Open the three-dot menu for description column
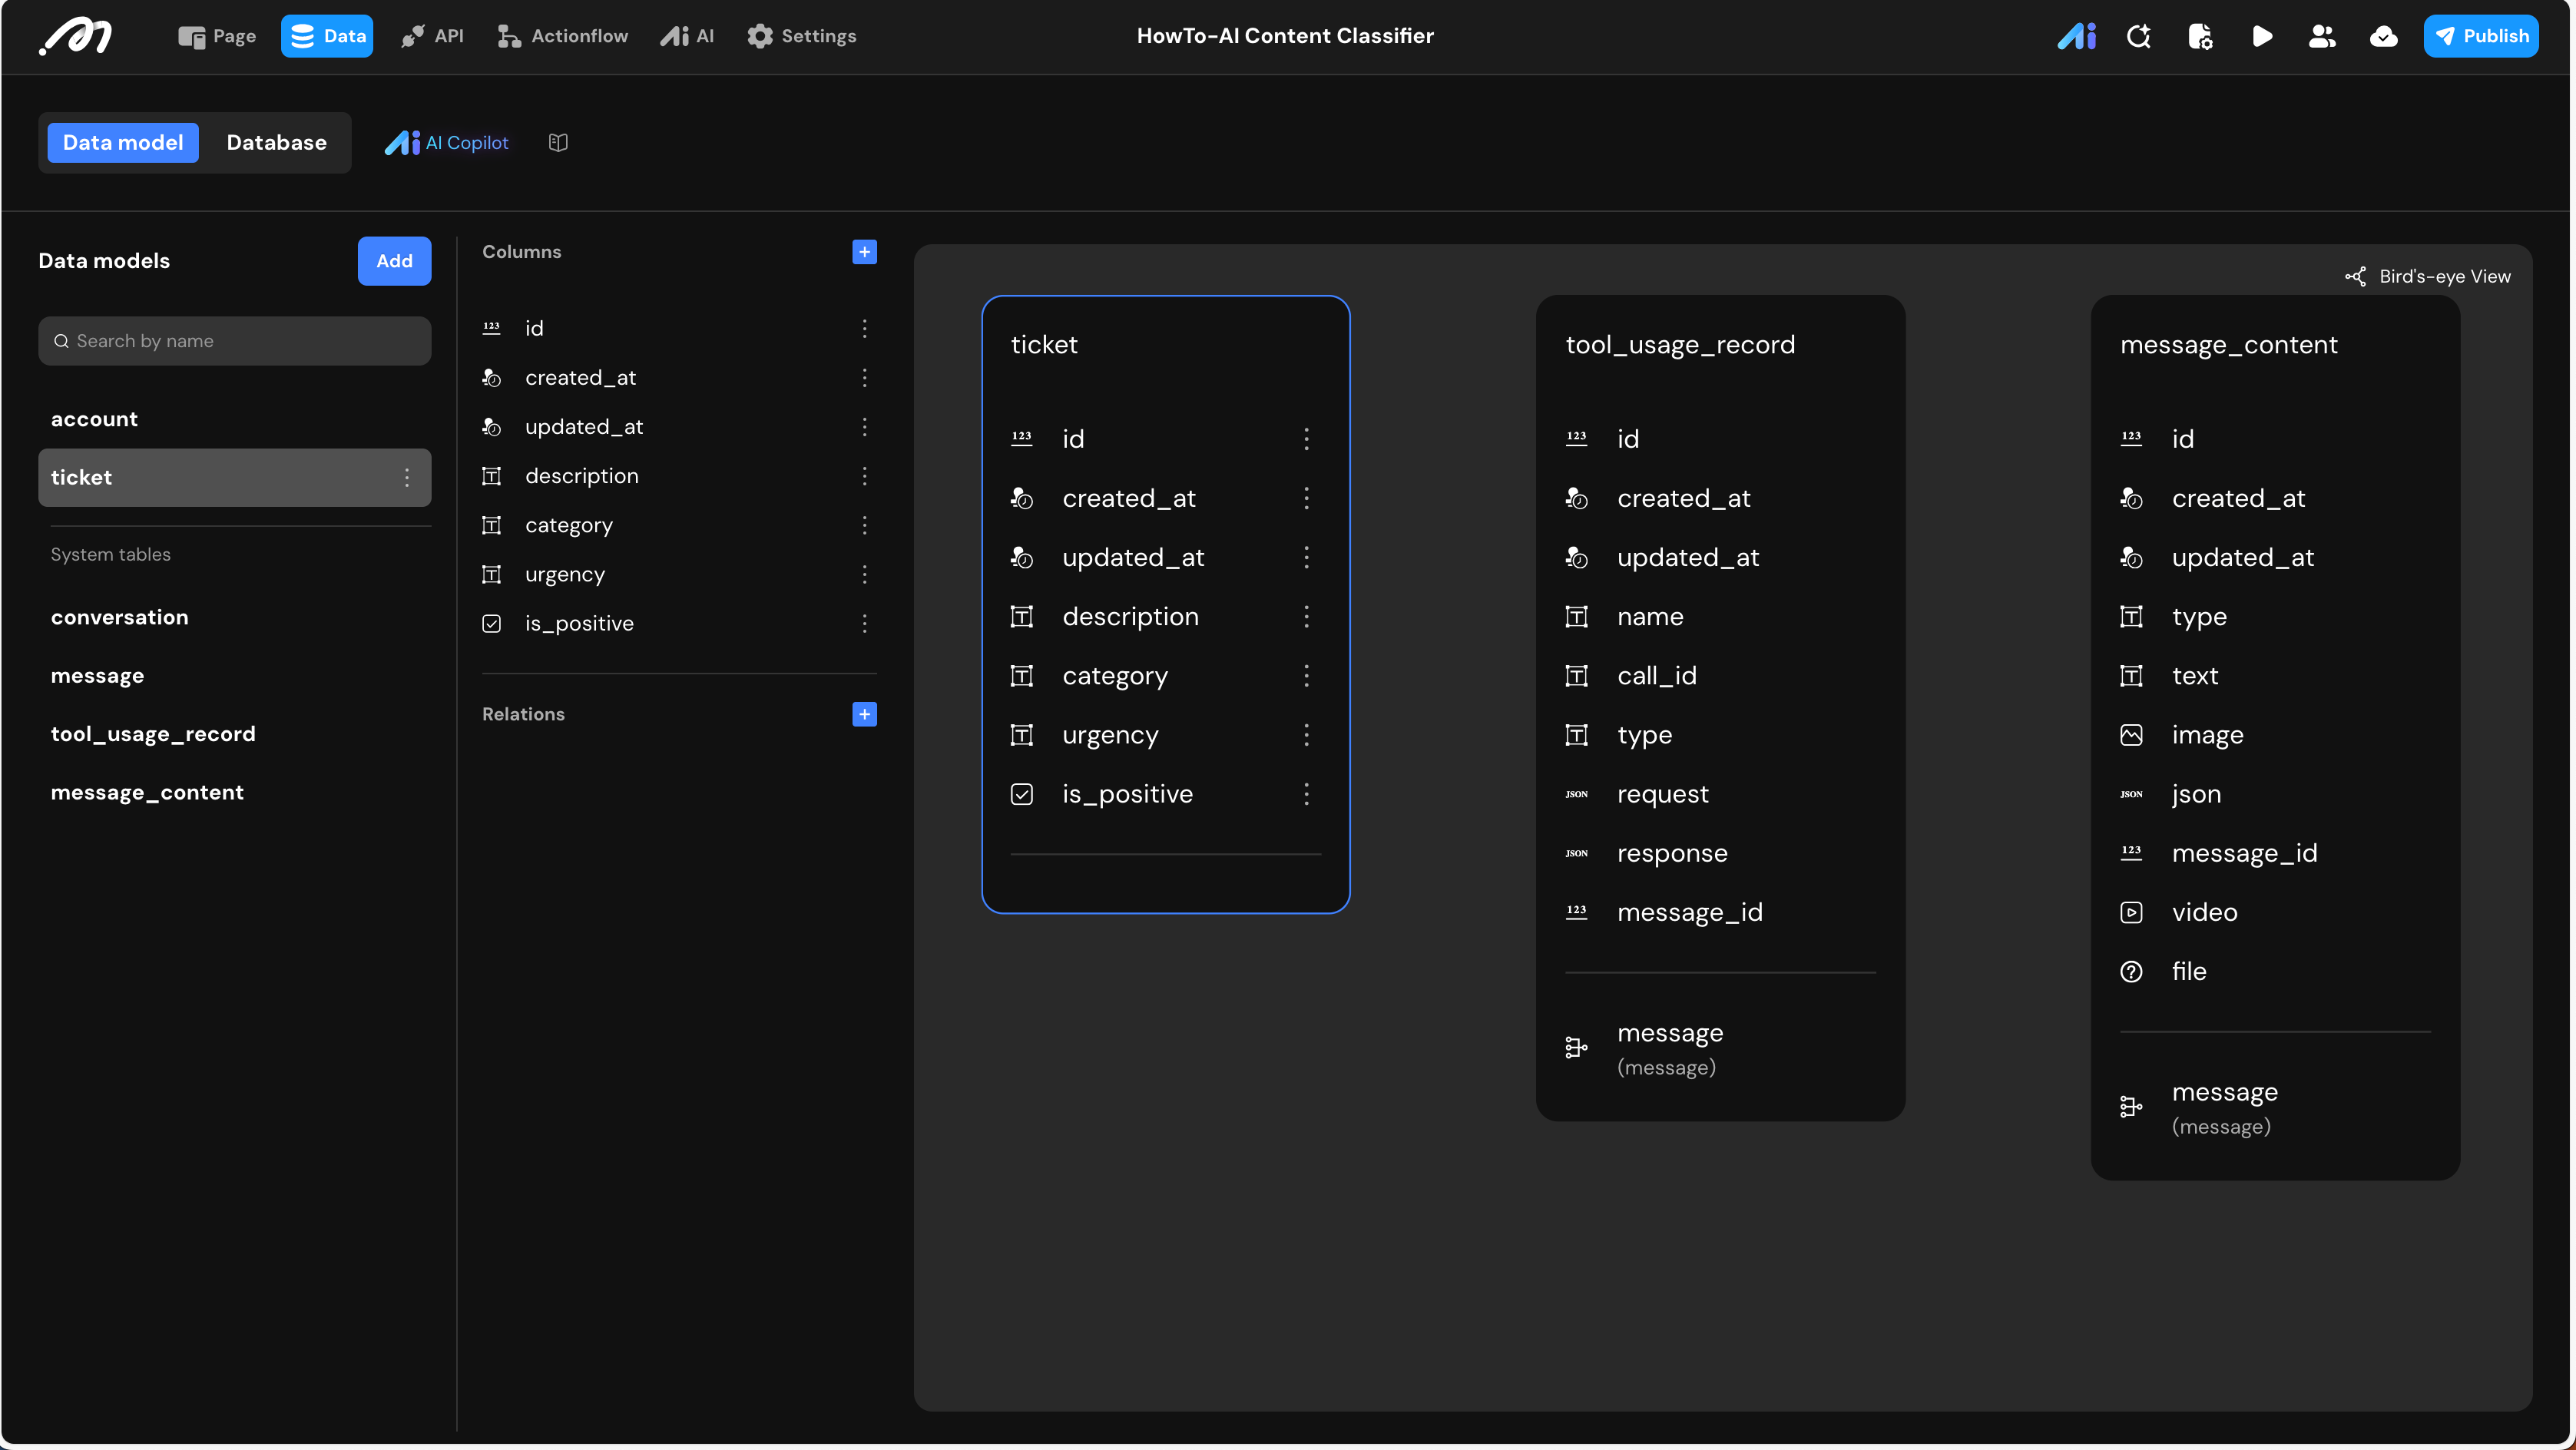 pyautogui.click(x=864, y=476)
